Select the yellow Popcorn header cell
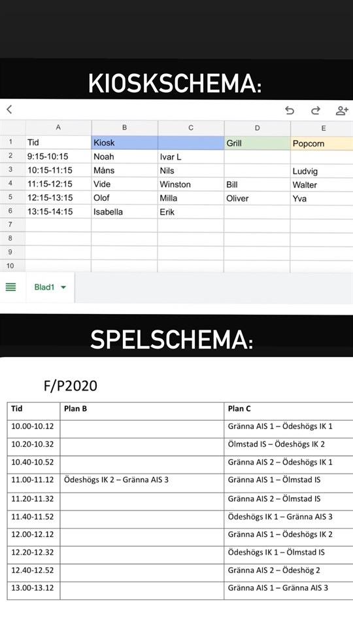This screenshot has height=628, width=353. [322, 143]
